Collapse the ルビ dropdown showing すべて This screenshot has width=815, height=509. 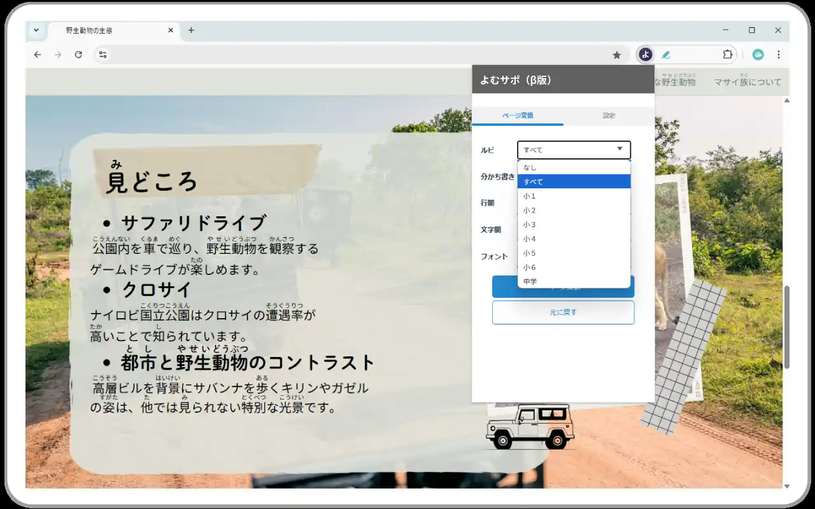pyautogui.click(x=574, y=150)
